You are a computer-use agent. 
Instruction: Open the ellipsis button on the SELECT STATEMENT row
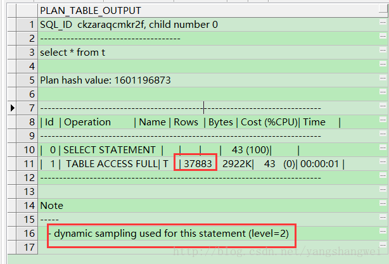(x=382, y=150)
